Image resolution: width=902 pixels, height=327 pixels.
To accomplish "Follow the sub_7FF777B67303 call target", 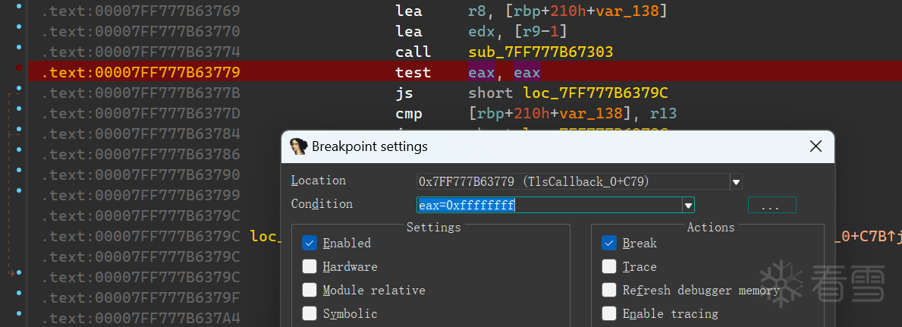I will tap(540, 52).
